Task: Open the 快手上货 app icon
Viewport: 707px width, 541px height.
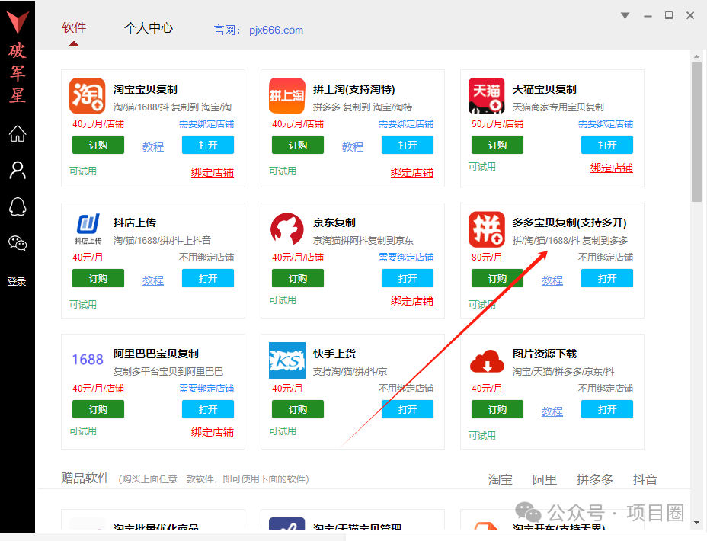Action: [x=286, y=358]
